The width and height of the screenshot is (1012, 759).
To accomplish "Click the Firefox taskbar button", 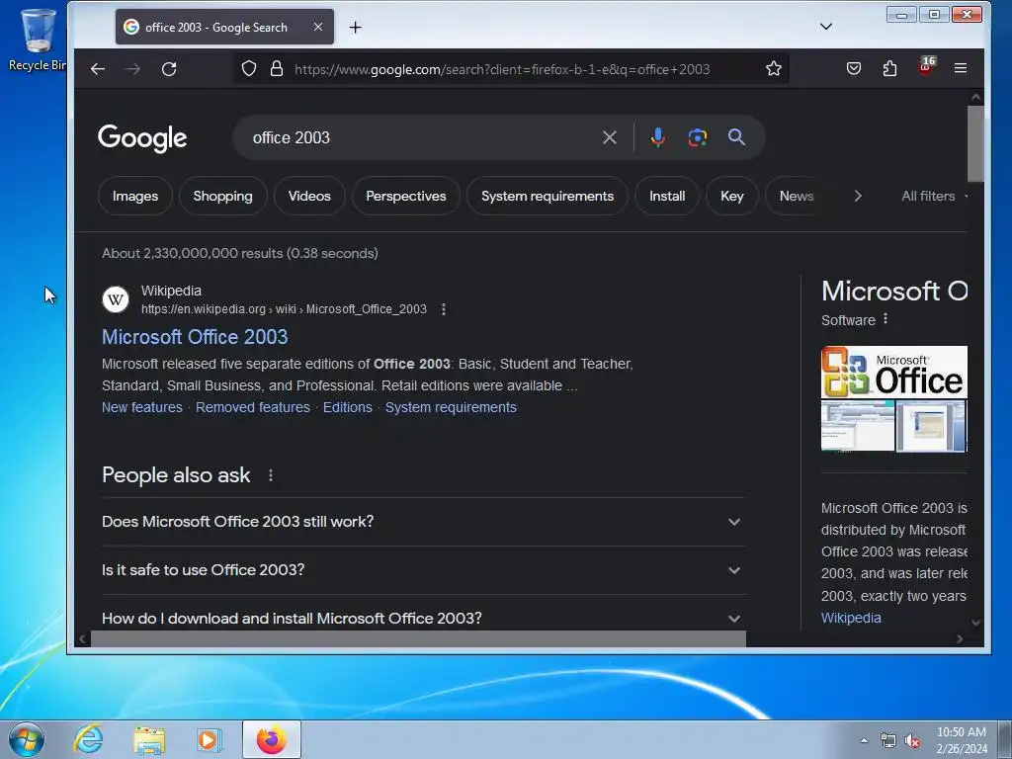I will 272,739.
